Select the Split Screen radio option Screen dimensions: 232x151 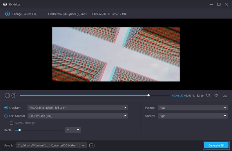point(6,116)
